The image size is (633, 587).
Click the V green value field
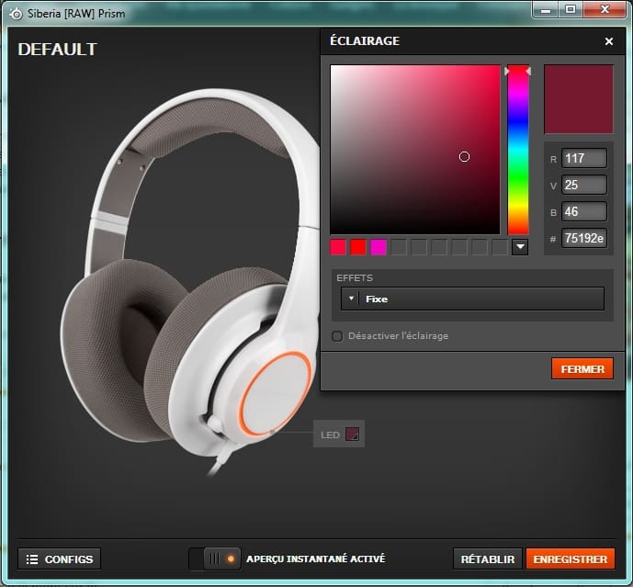[x=584, y=185]
